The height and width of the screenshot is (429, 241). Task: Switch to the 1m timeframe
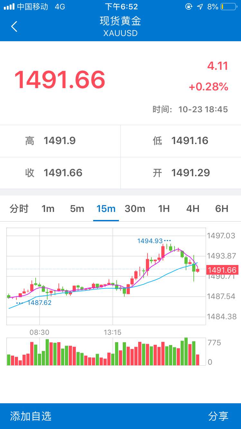[48, 209]
